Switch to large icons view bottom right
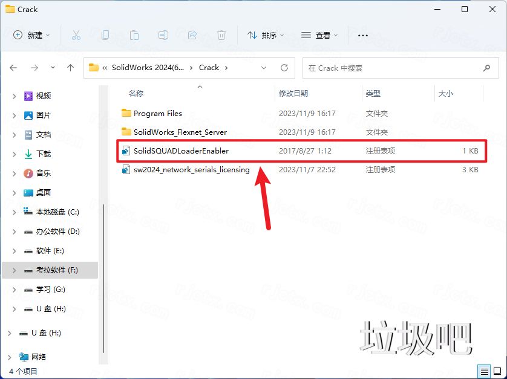 pos(499,371)
